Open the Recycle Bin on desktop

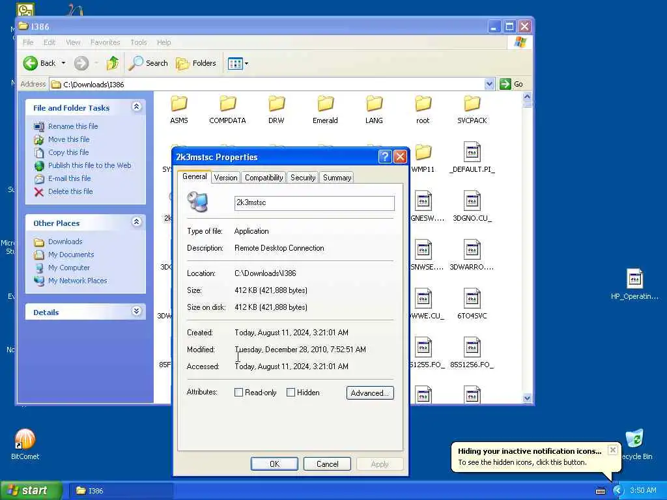pos(634,439)
